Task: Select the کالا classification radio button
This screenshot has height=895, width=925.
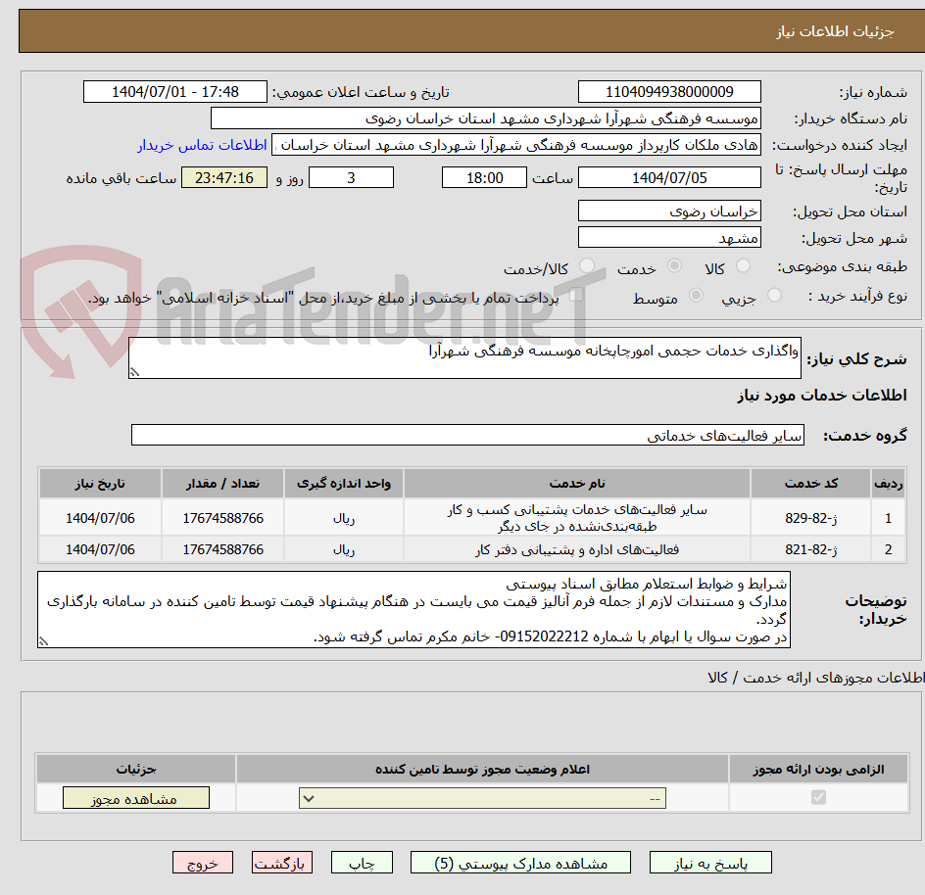Action: click(x=744, y=265)
